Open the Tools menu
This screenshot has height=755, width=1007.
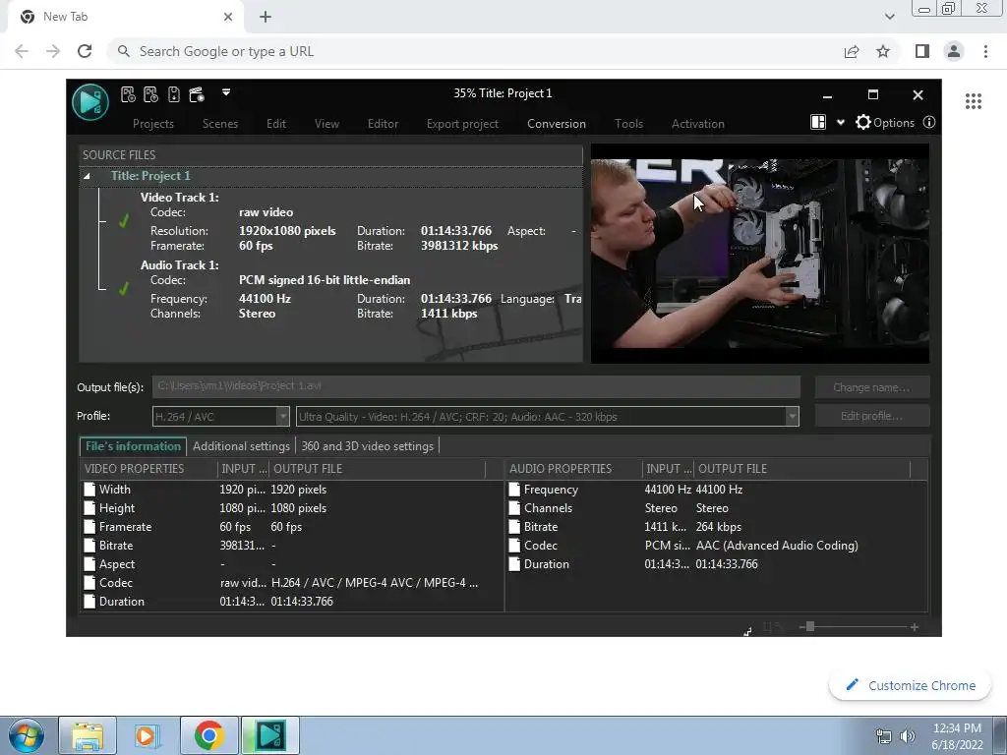click(x=628, y=123)
